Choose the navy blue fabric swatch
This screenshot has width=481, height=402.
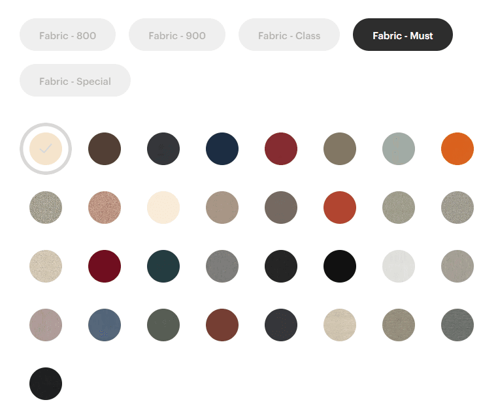pyautogui.click(x=222, y=149)
